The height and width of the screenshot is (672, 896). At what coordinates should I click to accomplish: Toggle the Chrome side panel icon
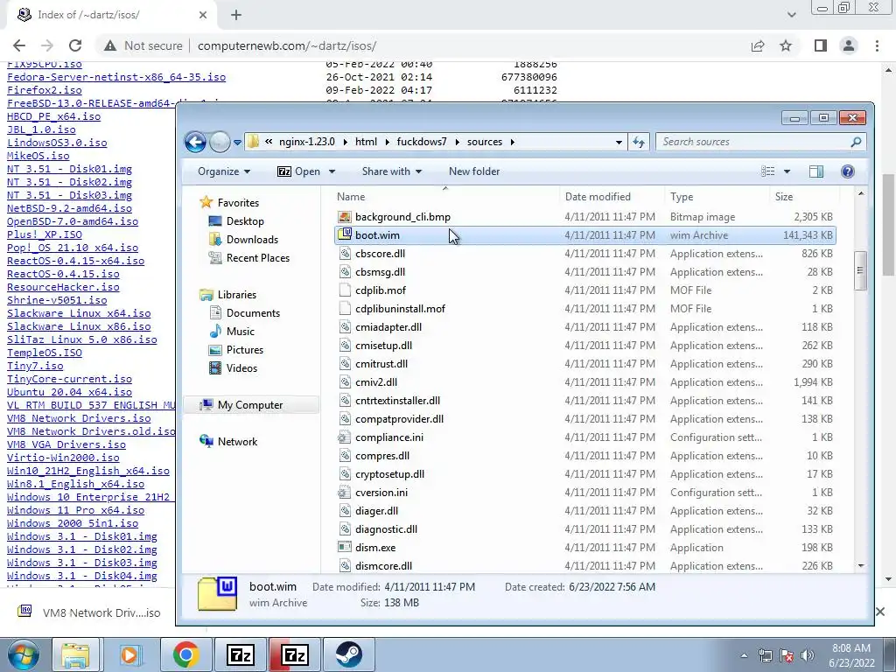(821, 45)
